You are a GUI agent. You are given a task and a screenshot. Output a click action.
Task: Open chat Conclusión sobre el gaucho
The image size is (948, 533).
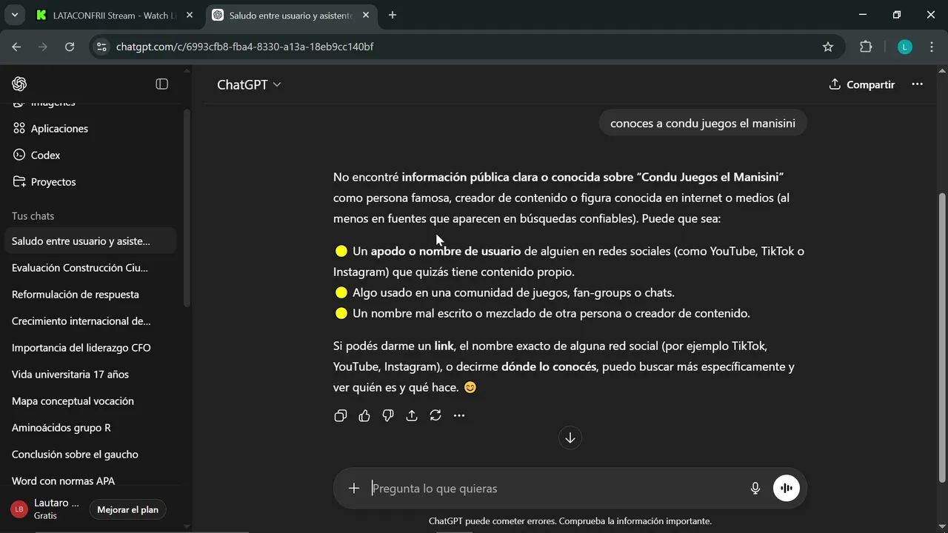point(90,454)
